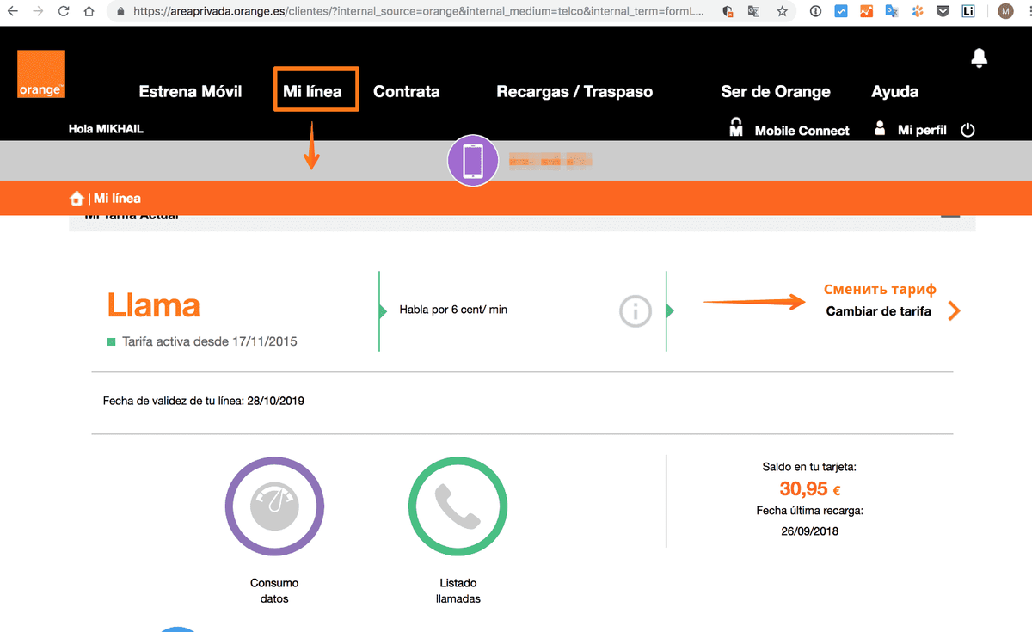Open Consumo datos gauge icon

pos(274,506)
